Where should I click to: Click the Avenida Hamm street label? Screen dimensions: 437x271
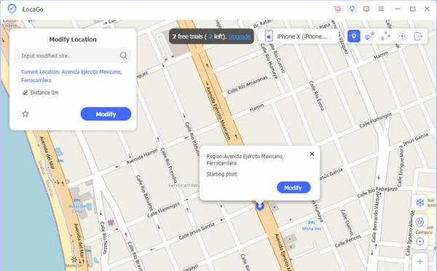142,157
